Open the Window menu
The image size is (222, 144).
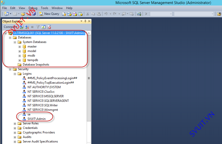coord(57,8)
